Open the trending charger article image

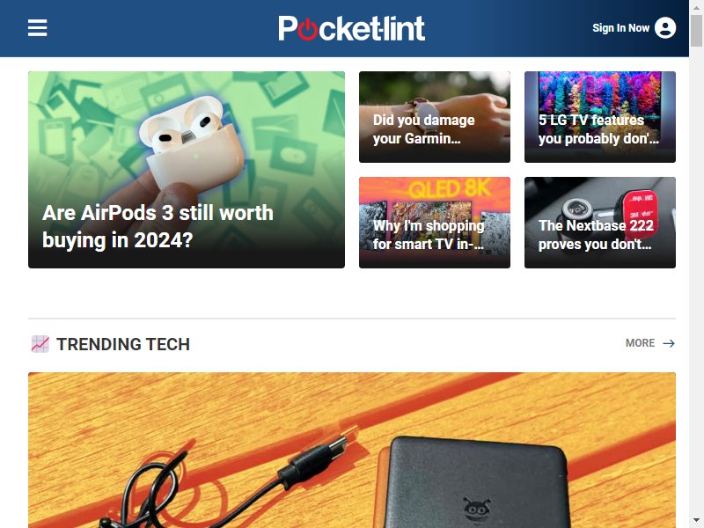click(x=352, y=450)
